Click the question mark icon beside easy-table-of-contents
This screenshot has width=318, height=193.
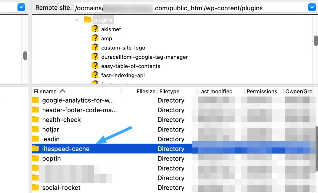click(95, 66)
